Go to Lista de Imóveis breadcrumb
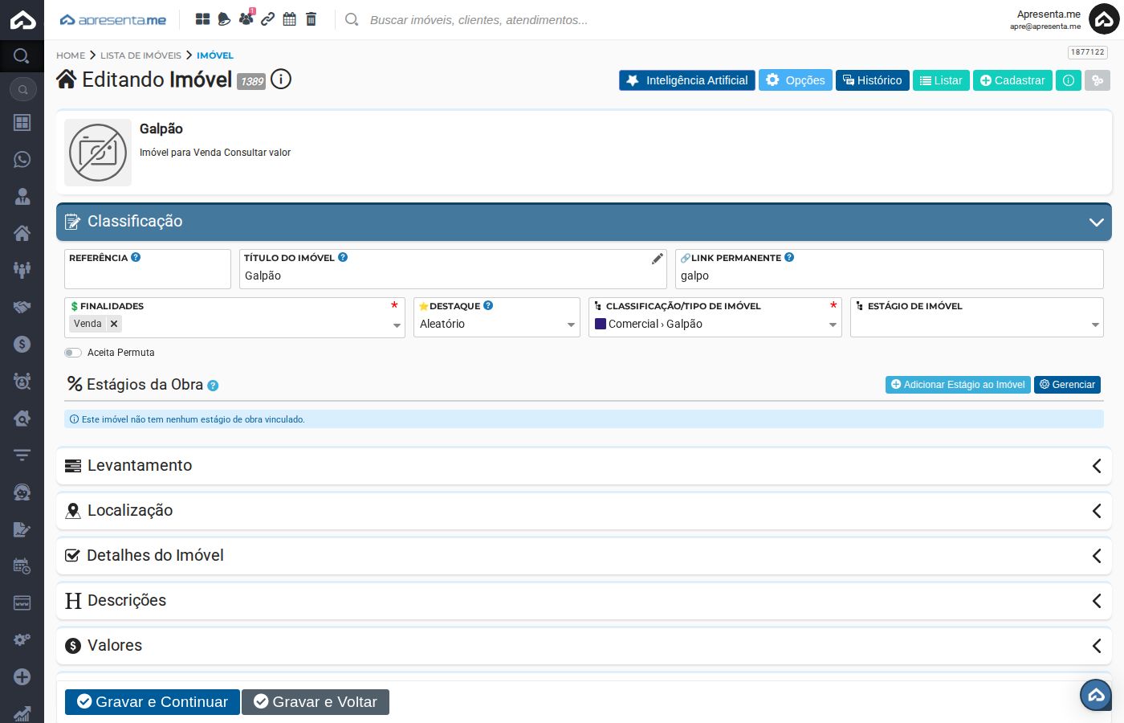The width and height of the screenshot is (1124, 723). (140, 55)
